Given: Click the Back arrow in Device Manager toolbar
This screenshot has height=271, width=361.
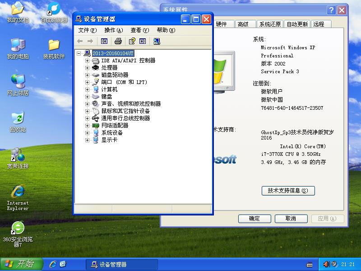Looking at the screenshot, I should [x=80, y=41].
